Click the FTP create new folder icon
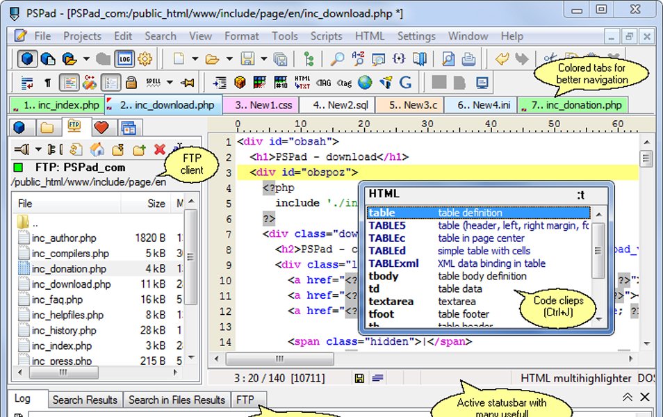The width and height of the screenshot is (663, 417). tap(139, 149)
